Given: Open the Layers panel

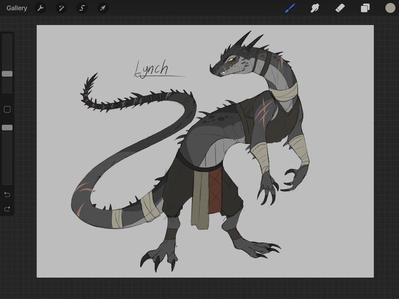Looking at the screenshot, I should click(365, 8).
